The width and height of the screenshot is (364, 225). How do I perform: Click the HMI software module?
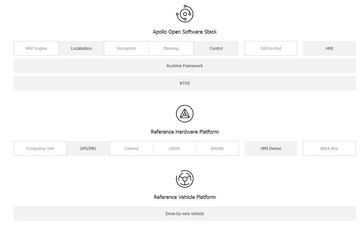click(x=329, y=48)
